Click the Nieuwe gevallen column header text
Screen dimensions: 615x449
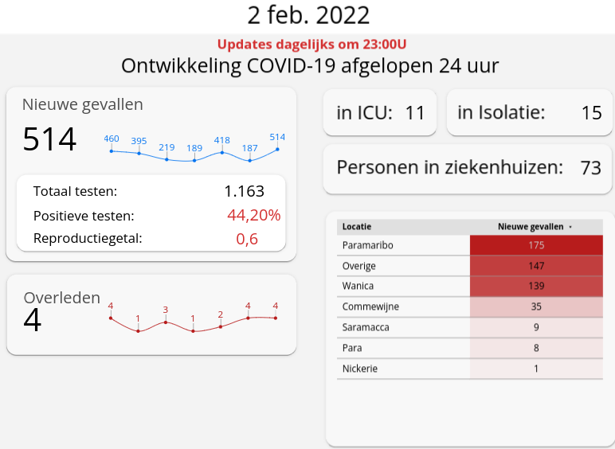(530, 227)
